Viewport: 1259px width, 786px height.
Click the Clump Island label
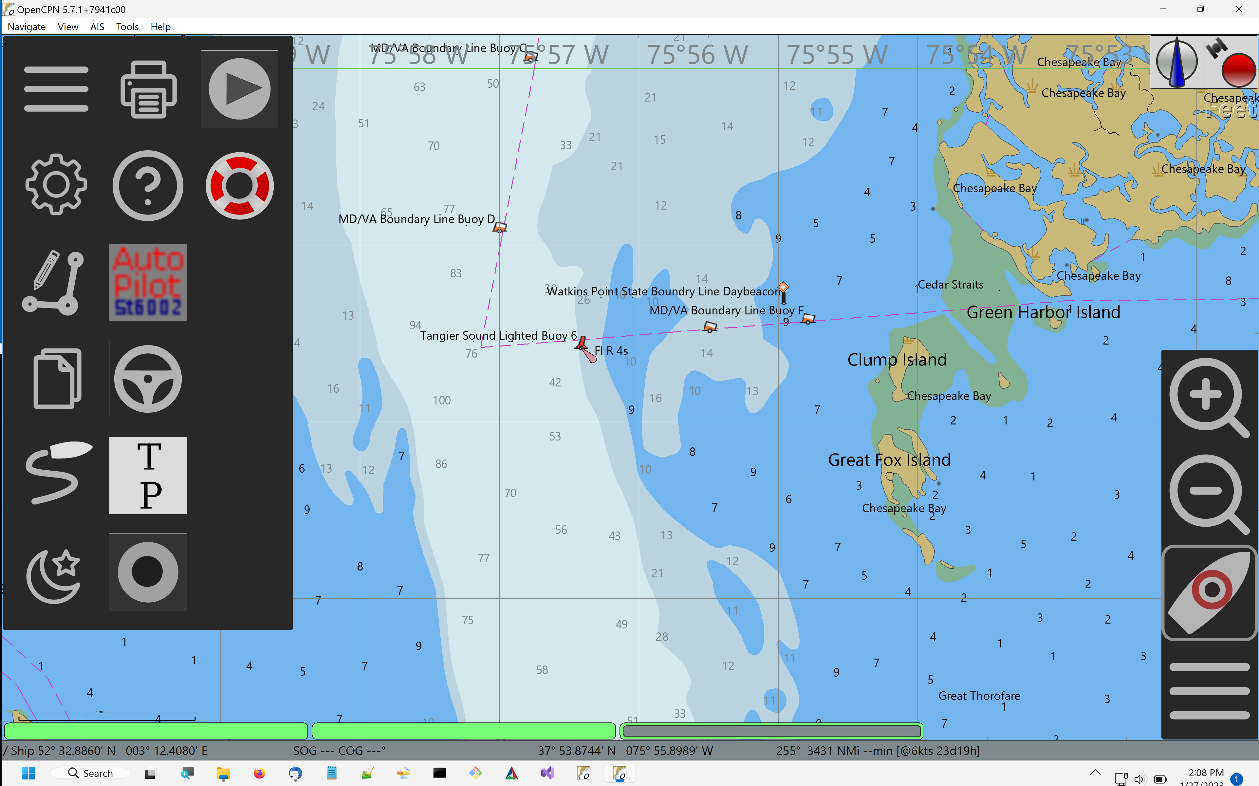click(x=897, y=359)
